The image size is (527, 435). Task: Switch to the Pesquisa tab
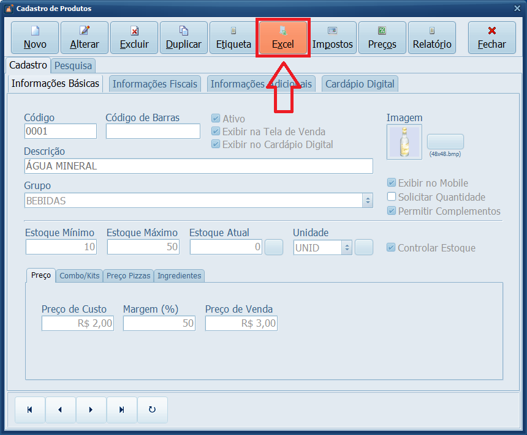tap(73, 65)
